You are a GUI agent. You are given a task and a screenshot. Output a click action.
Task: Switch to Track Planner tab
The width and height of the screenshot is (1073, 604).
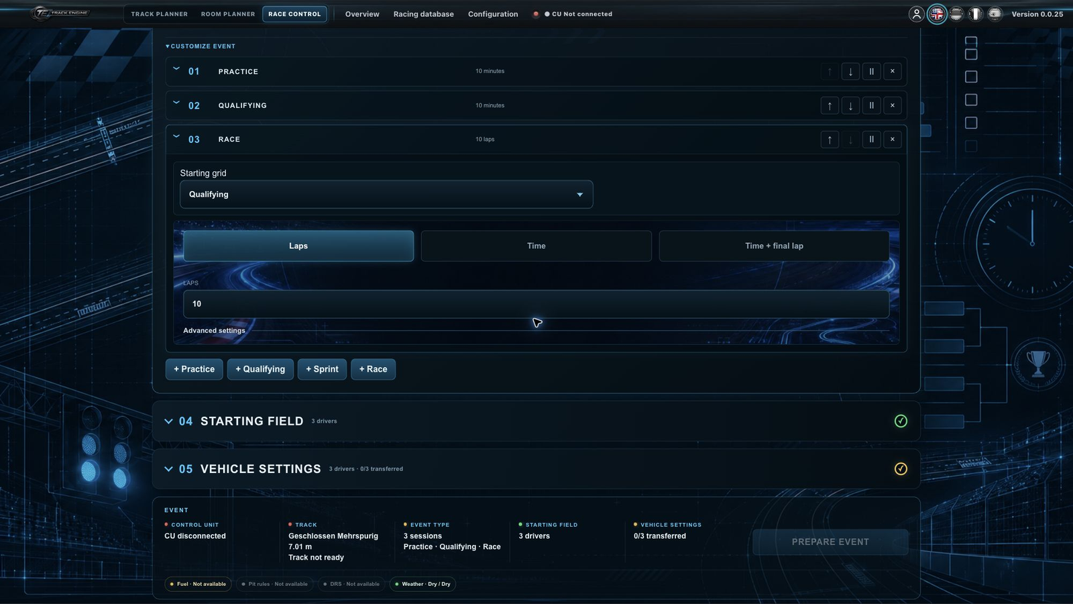pyautogui.click(x=159, y=14)
